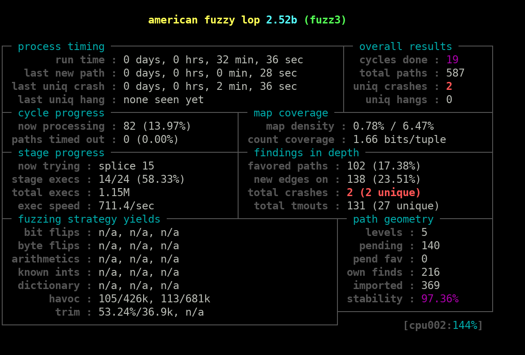Select the 'overall results' section header
This screenshot has height=355, width=525.
pyautogui.click(x=405, y=46)
